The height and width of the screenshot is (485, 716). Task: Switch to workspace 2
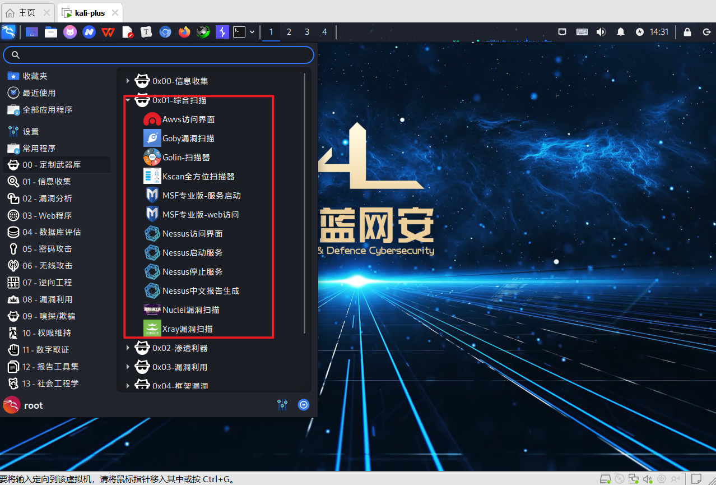coord(289,32)
